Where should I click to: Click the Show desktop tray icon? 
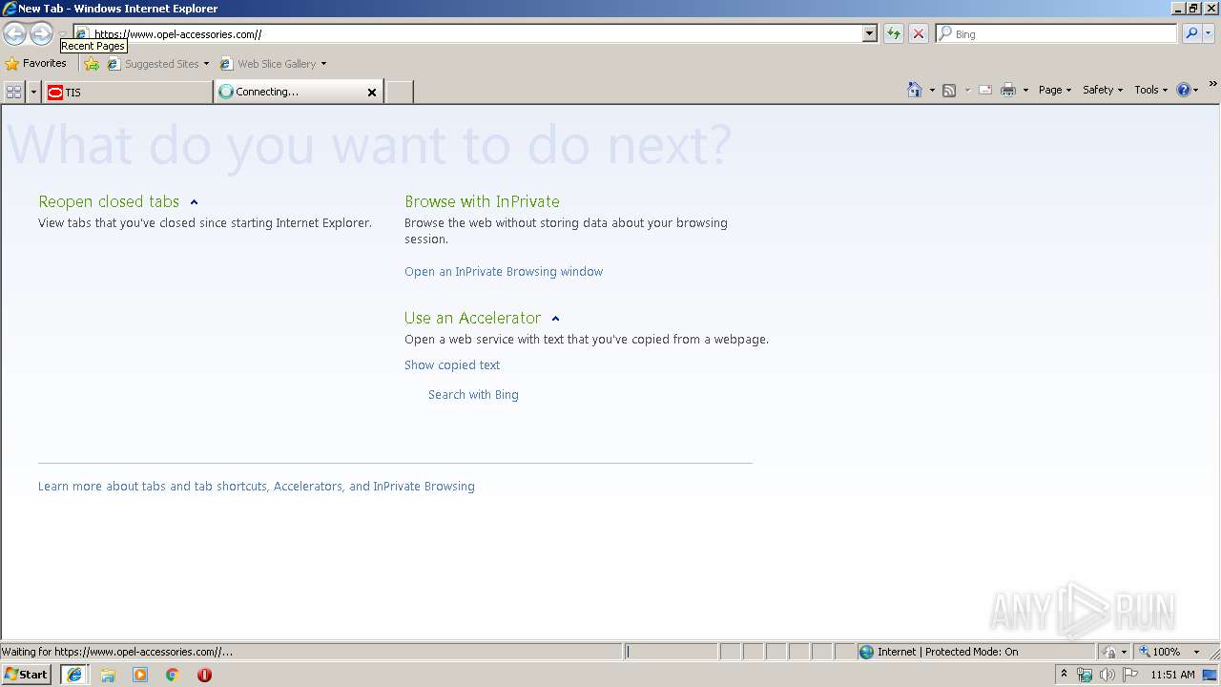pyautogui.click(x=1211, y=675)
